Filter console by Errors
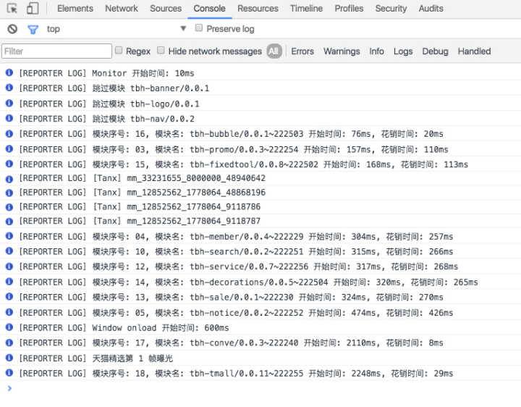The image size is (521, 407). 302,51
